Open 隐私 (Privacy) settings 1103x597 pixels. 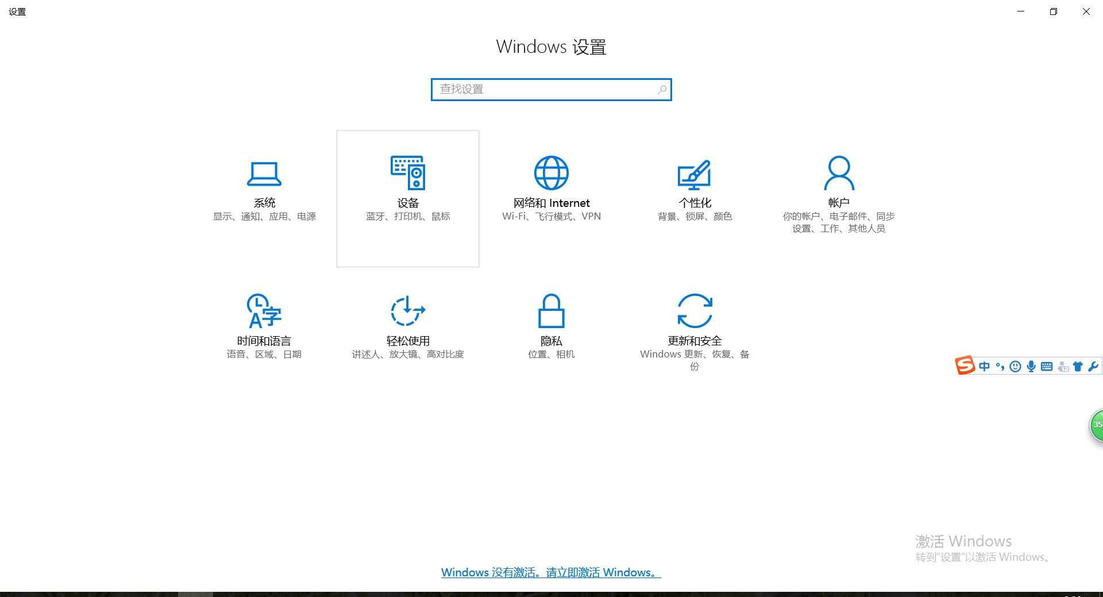[x=551, y=325]
